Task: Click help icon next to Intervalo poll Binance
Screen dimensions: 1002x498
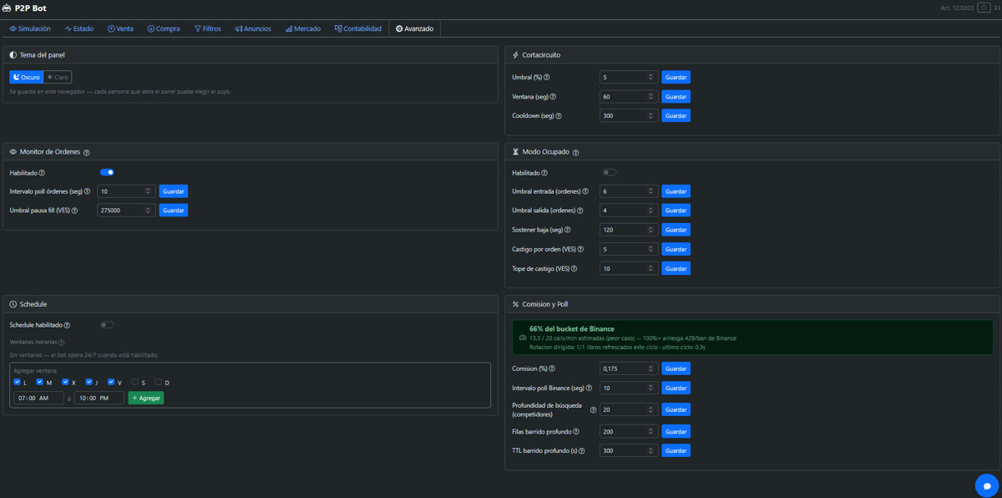Action: 589,388
